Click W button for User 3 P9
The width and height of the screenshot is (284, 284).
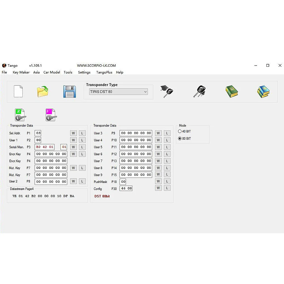coord(158,133)
